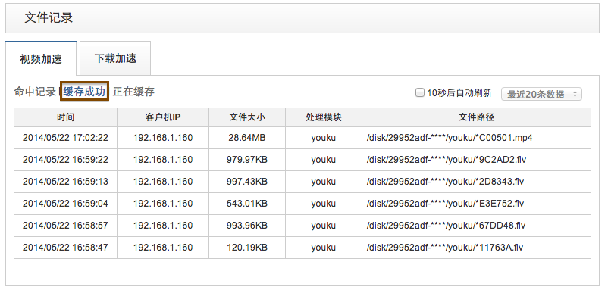Select timestamp 2014/05/22 16:58:57
608x293 pixels.
[x=65, y=226]
